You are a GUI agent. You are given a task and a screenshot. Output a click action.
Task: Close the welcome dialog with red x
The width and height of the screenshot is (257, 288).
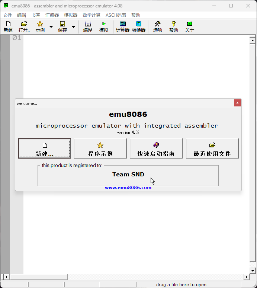pyautogui.click(x=237, y=103)
